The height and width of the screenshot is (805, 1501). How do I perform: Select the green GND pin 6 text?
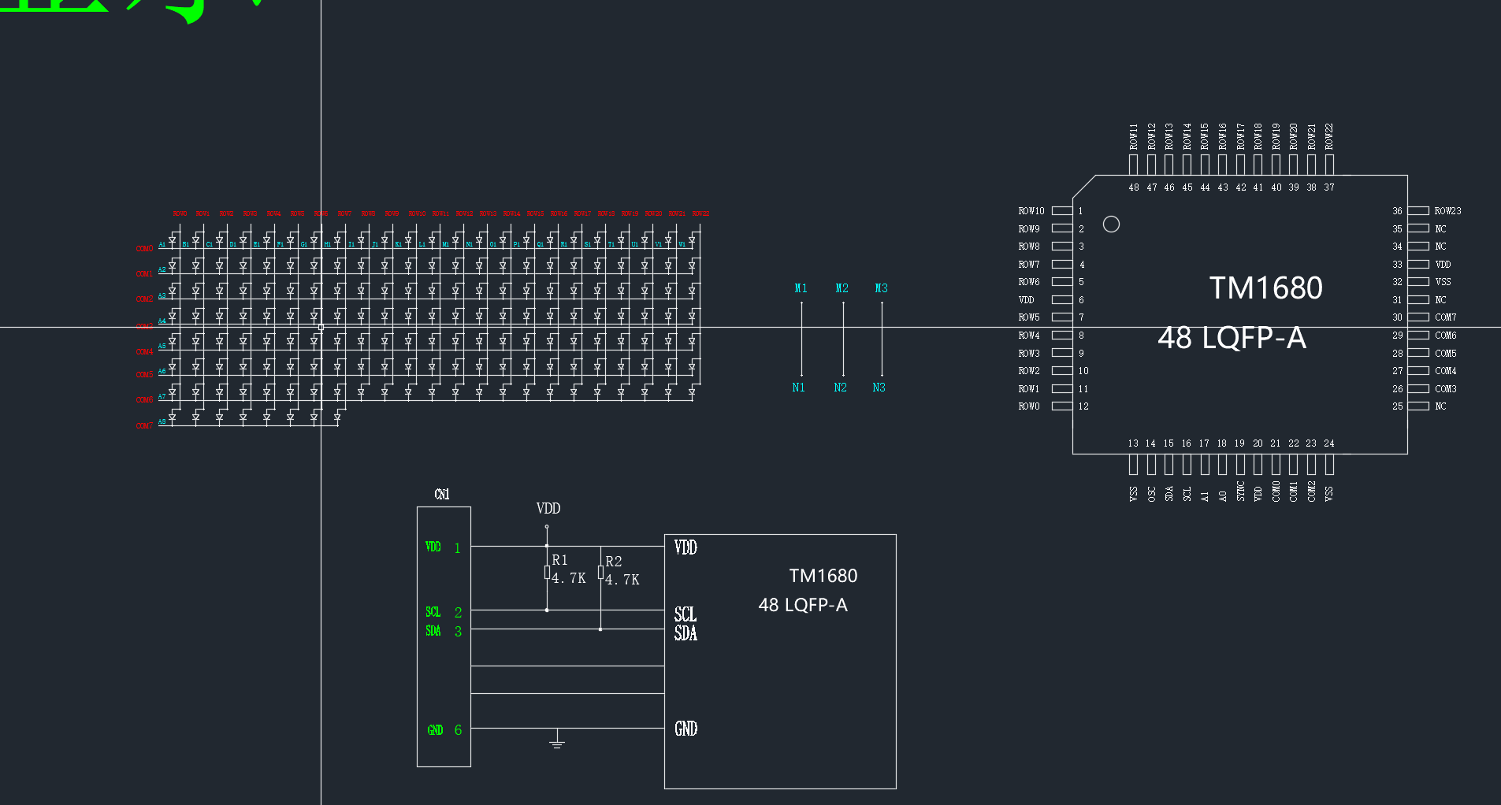pyautogui.click(x=435, y=730)
